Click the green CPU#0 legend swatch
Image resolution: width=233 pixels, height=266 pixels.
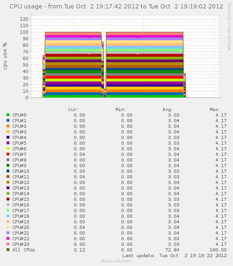[8, 115]
